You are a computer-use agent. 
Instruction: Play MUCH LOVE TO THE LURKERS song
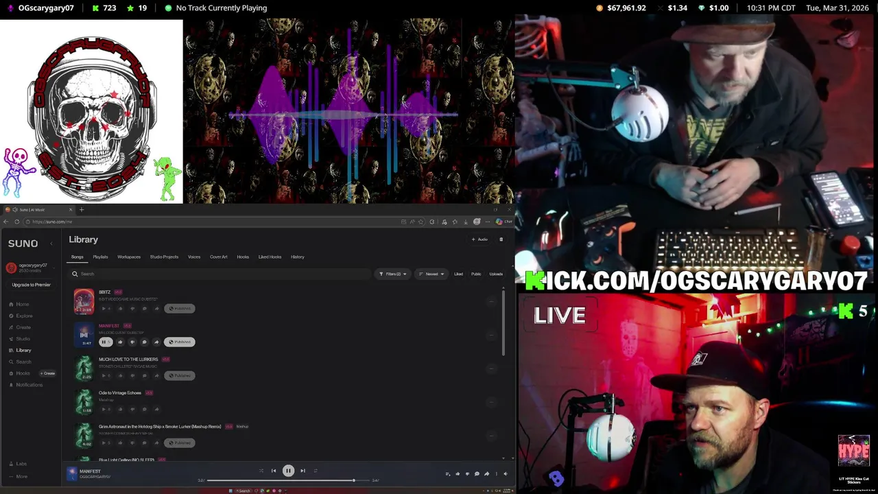pyautogui.click(x=106, y=375)
